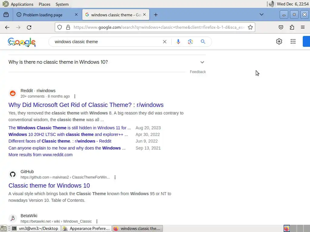The width and height of the screenshot is (310, 232).
Task: Close the windows classic theme tab
Action: tap(144, 14)
